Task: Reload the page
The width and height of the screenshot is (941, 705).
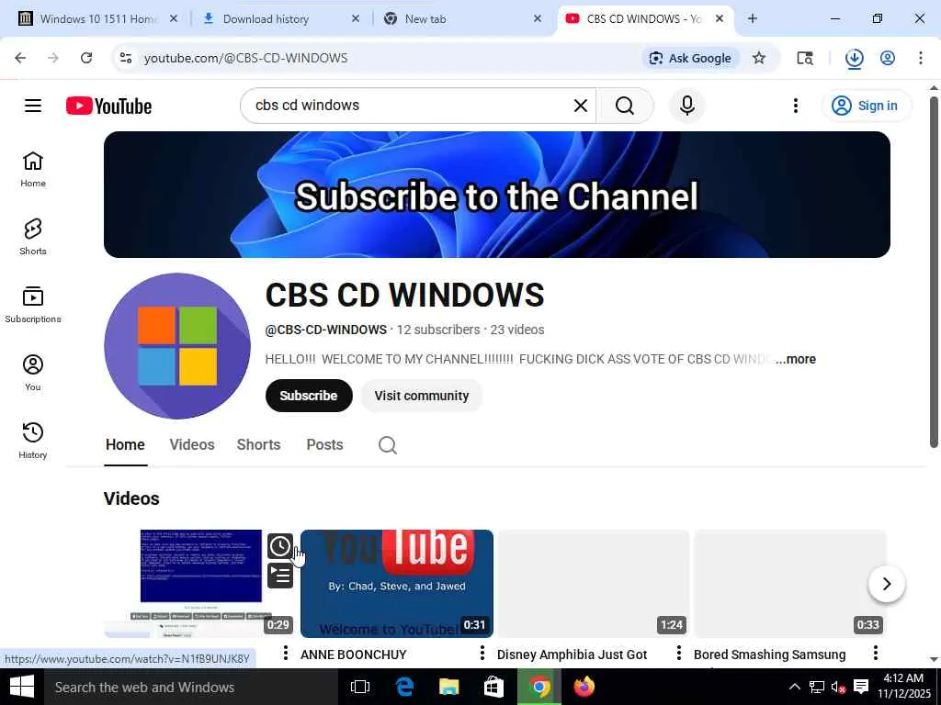Action: 86,58
